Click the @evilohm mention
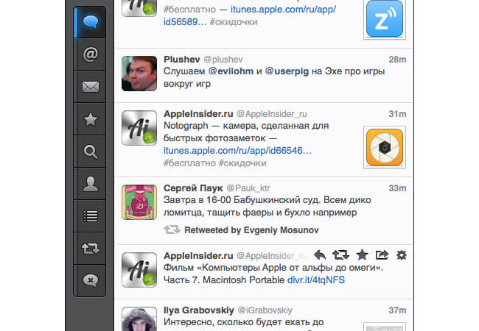Screen dimensions: 479x331 click(231, 71)
